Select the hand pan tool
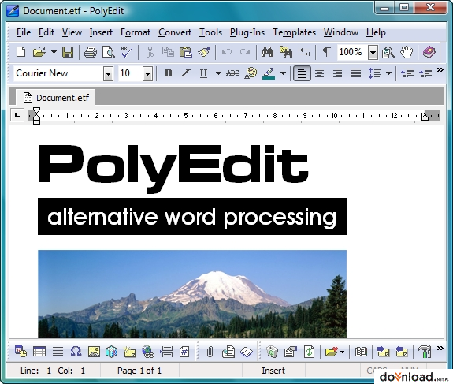Viewport: 453px width, 384px height. (x=407, y=52)
